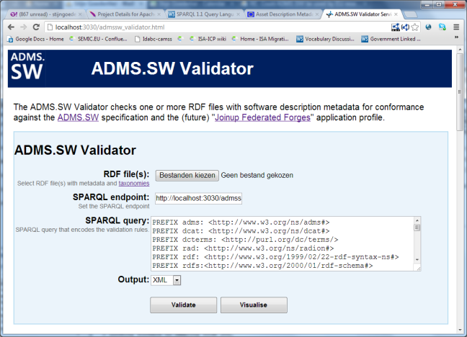
Task: Click the page scrollbar down arrow
Action: click(460, 330)
